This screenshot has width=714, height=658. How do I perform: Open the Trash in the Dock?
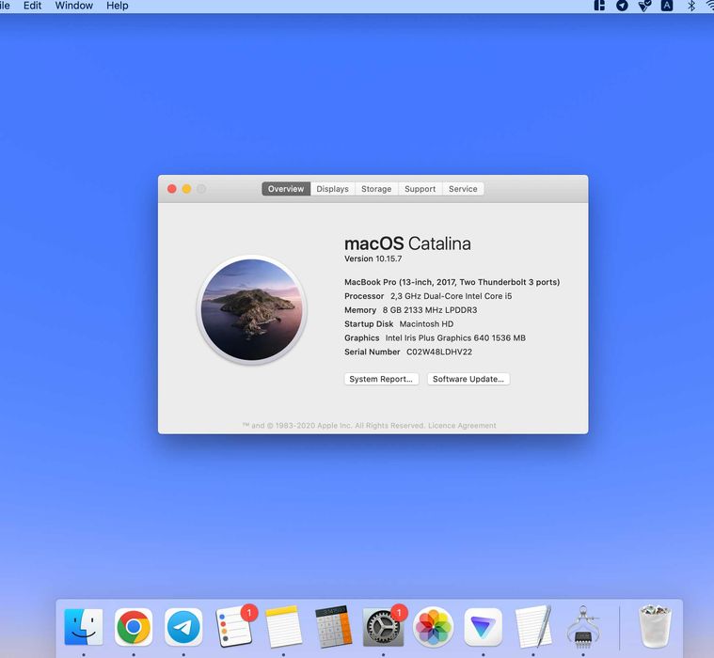656,627
